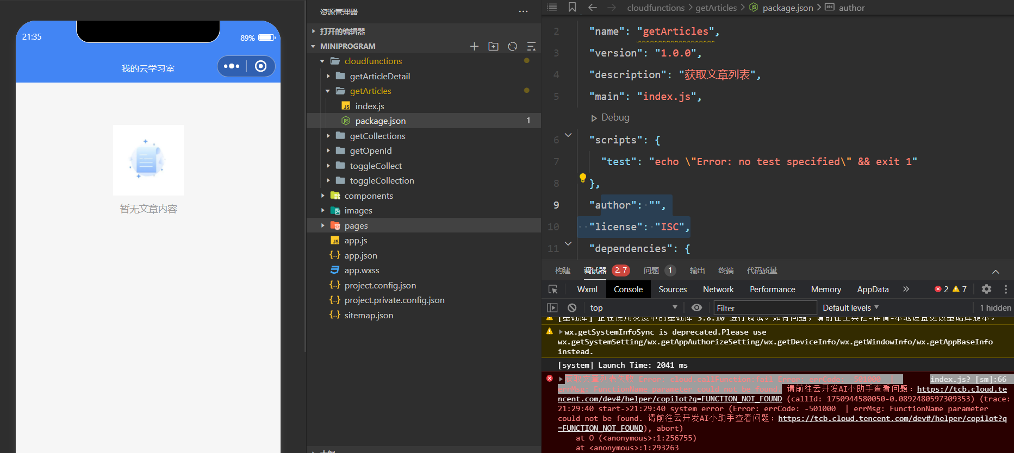Screen dimensions: 1014x453
Task: Expand the toggleCollect folder
Action: pos(328,166)
